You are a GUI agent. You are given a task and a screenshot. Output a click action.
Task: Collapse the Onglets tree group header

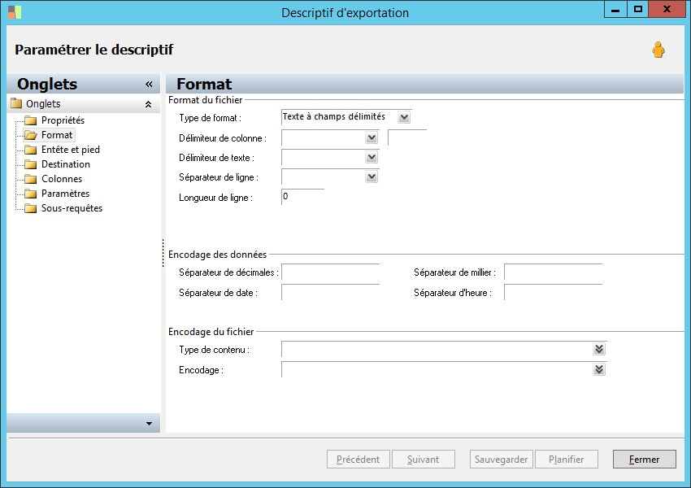click(x=149, y=104)
